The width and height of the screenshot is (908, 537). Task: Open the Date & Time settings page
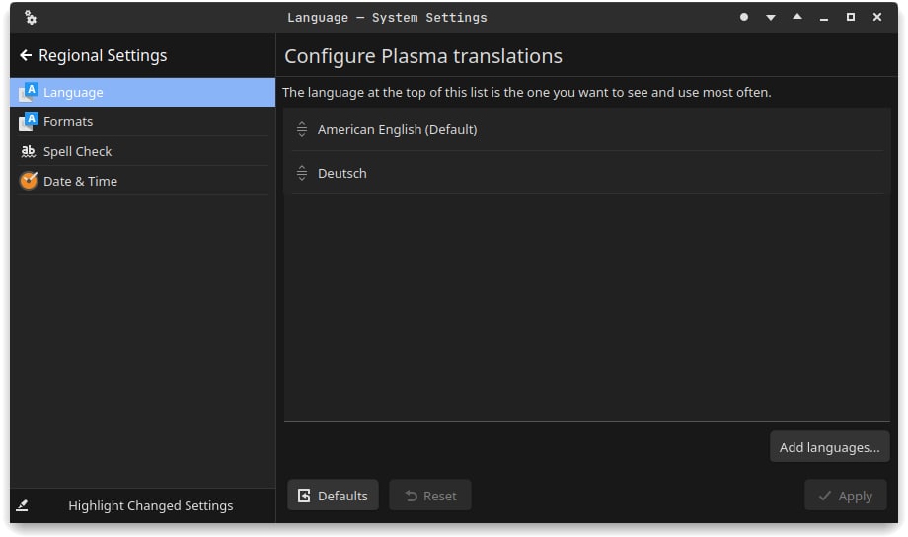[x=142, y=181]
